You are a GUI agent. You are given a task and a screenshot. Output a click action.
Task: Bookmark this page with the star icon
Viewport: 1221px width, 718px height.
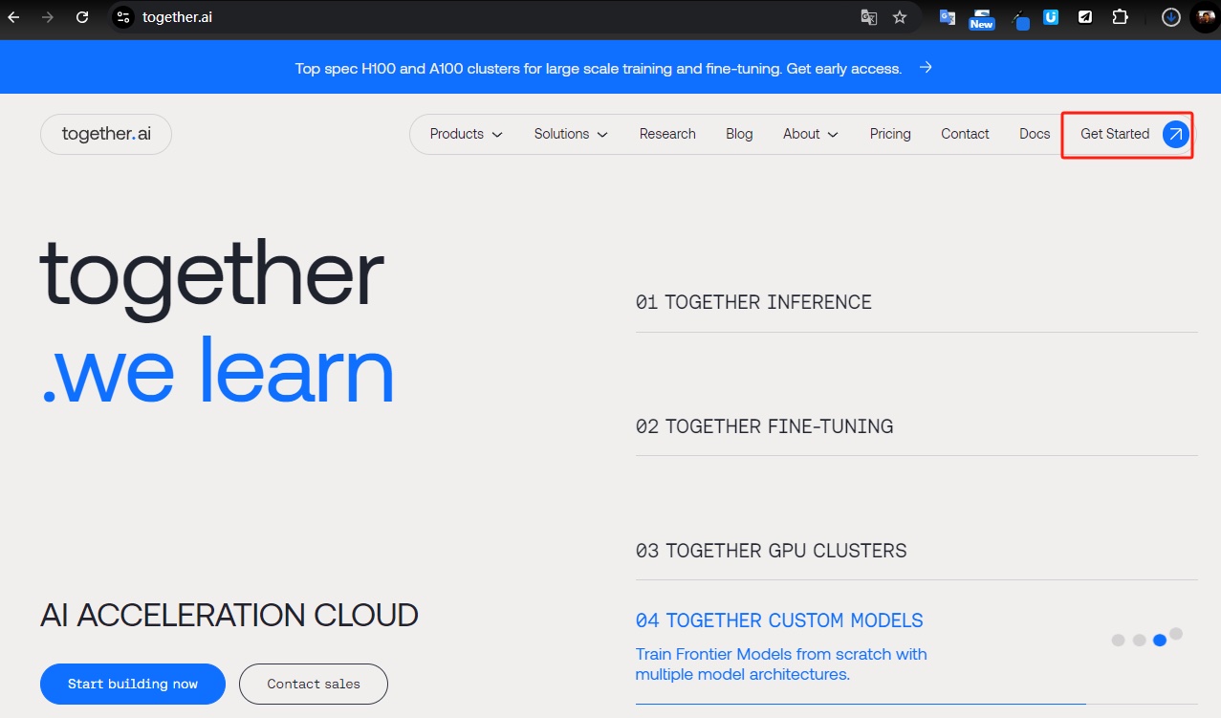900,17
